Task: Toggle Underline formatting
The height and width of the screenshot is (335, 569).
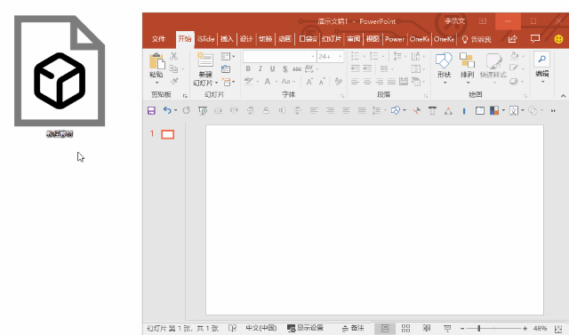Action: pos(273,68)
